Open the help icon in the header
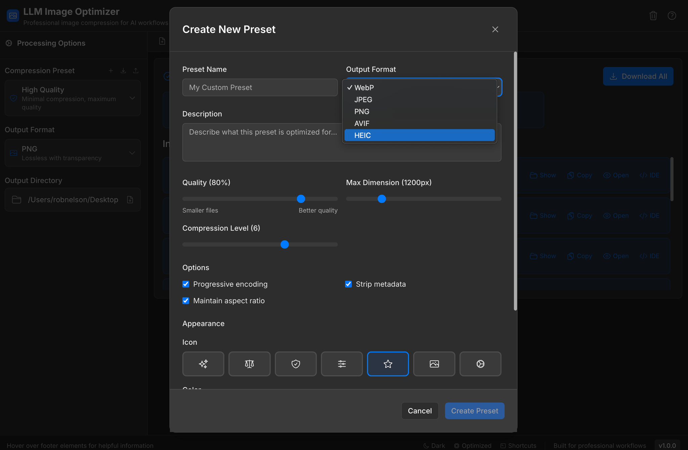 672,15
